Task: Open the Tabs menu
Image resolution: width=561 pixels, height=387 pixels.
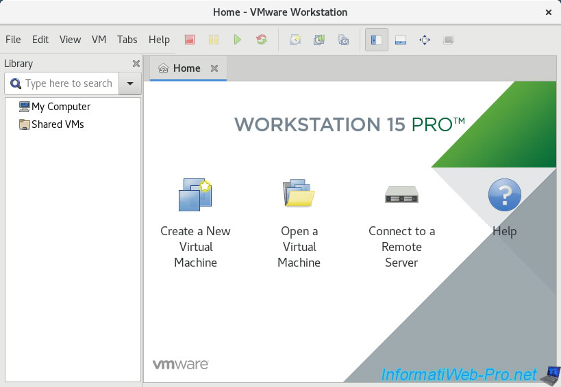Action: pos(127,39)
